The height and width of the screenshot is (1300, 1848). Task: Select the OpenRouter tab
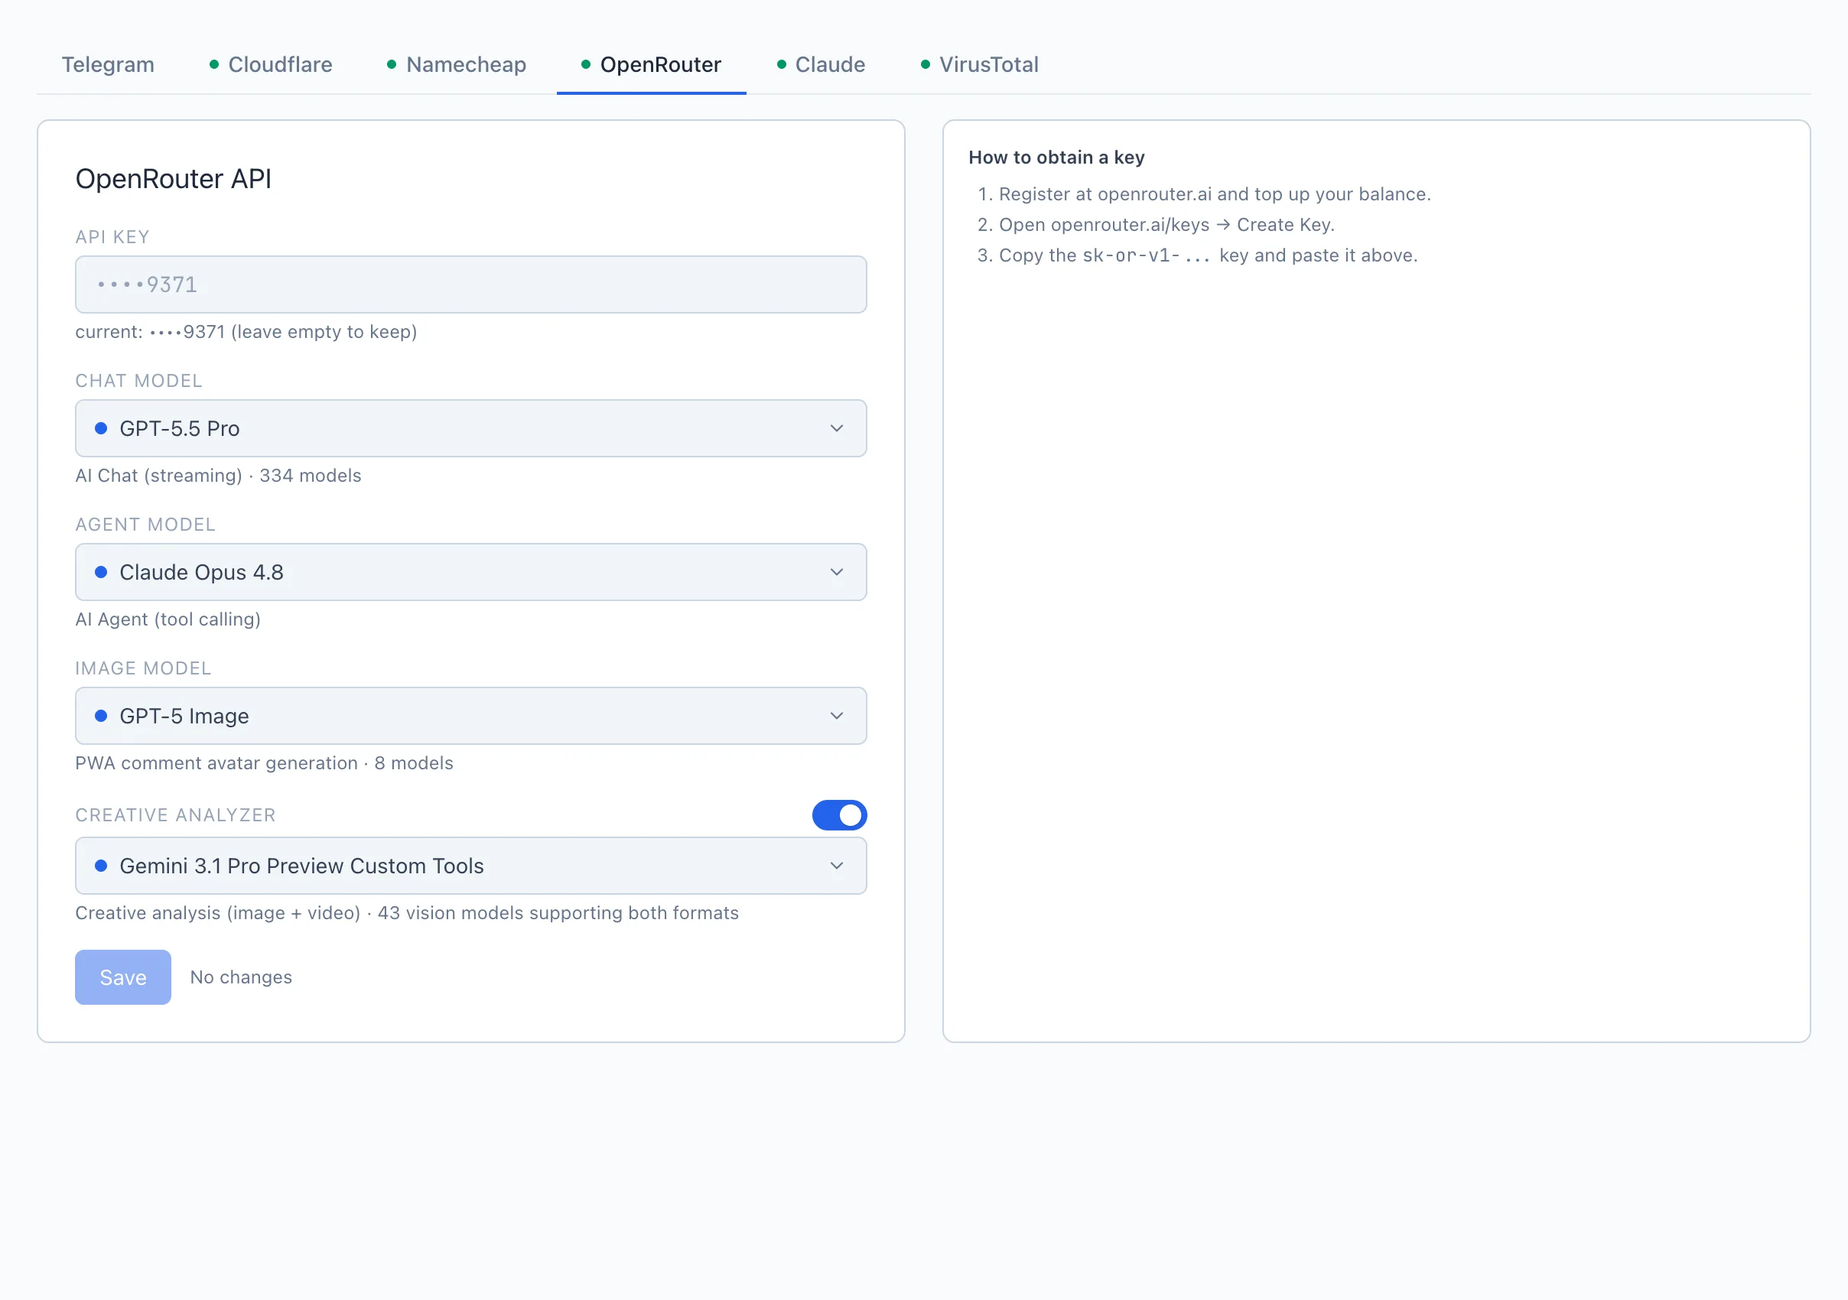click(x=651, y=64)
